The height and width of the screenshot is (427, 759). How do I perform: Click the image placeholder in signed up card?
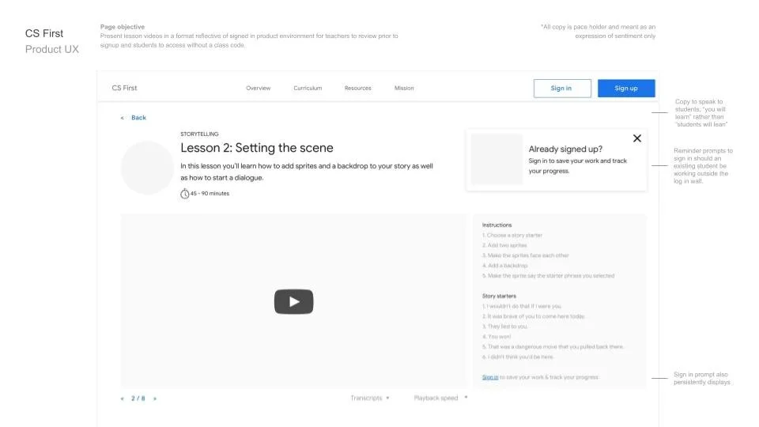tap(497, 159)
